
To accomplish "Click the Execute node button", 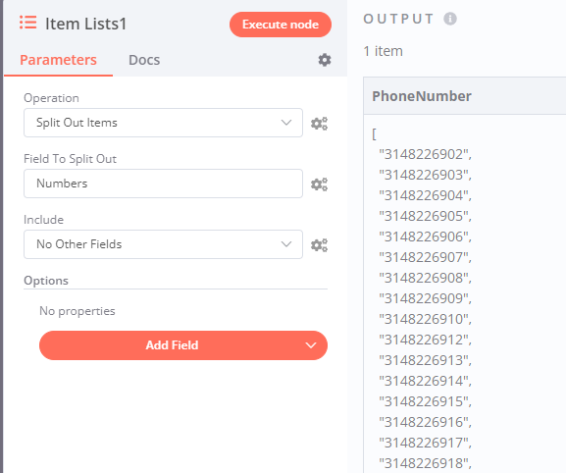I will click(x=281, y=25).
